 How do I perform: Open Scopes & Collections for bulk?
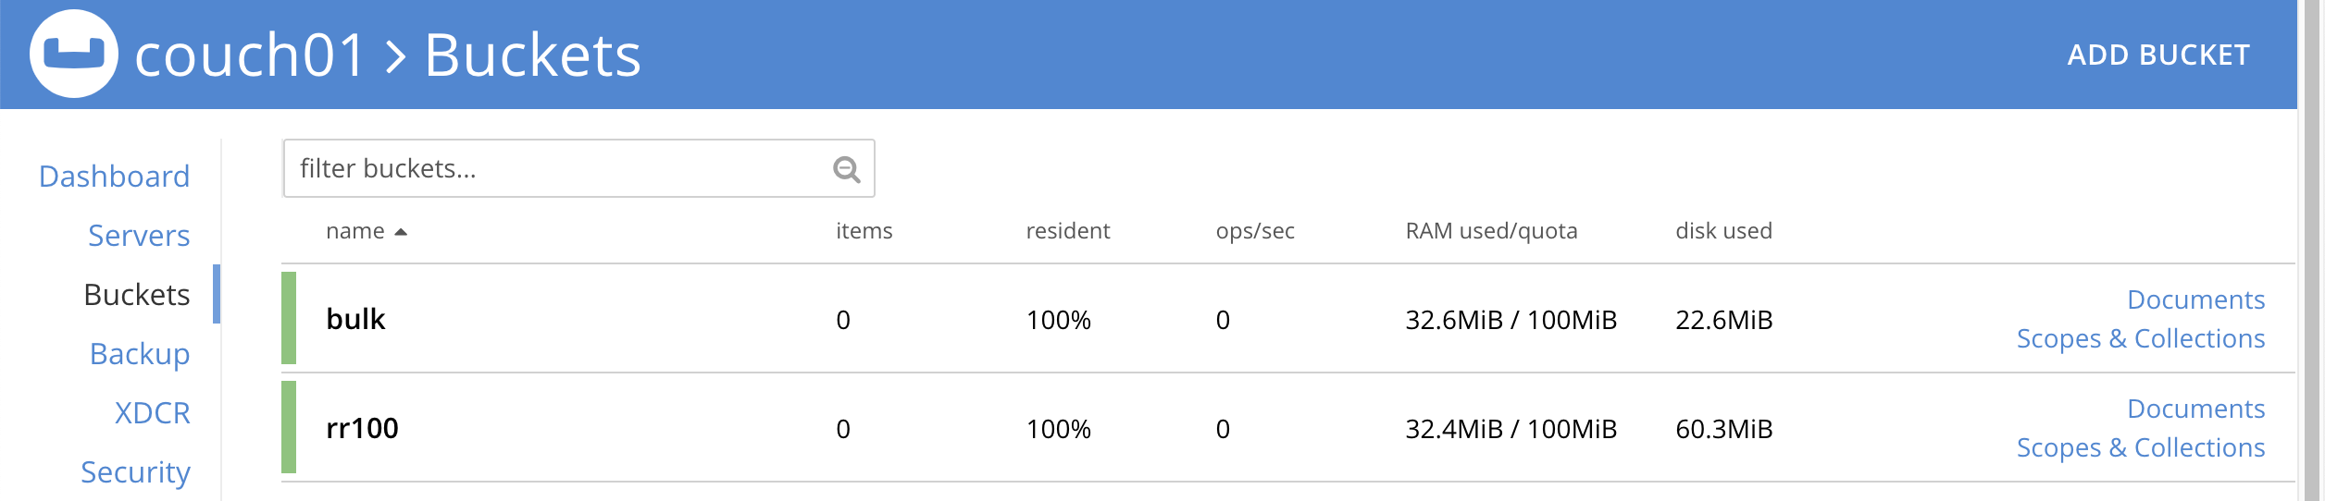click(x=2140, y=338)
